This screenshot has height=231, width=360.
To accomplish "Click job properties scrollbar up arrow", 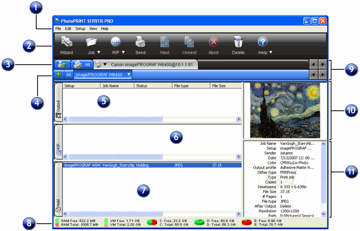I will (323, 144).
